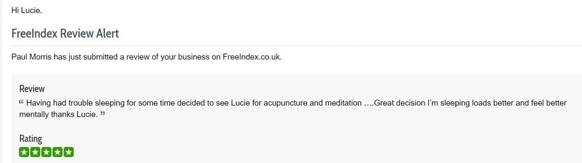Click the fifth green rating star
The height and width of the screenshot is (163, 582).
[69, 152]
